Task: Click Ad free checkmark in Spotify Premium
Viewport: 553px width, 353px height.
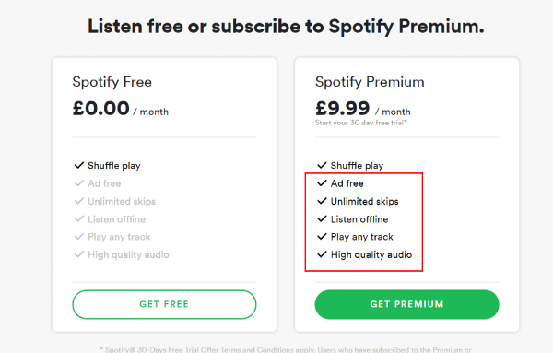Action: (322, 183)
